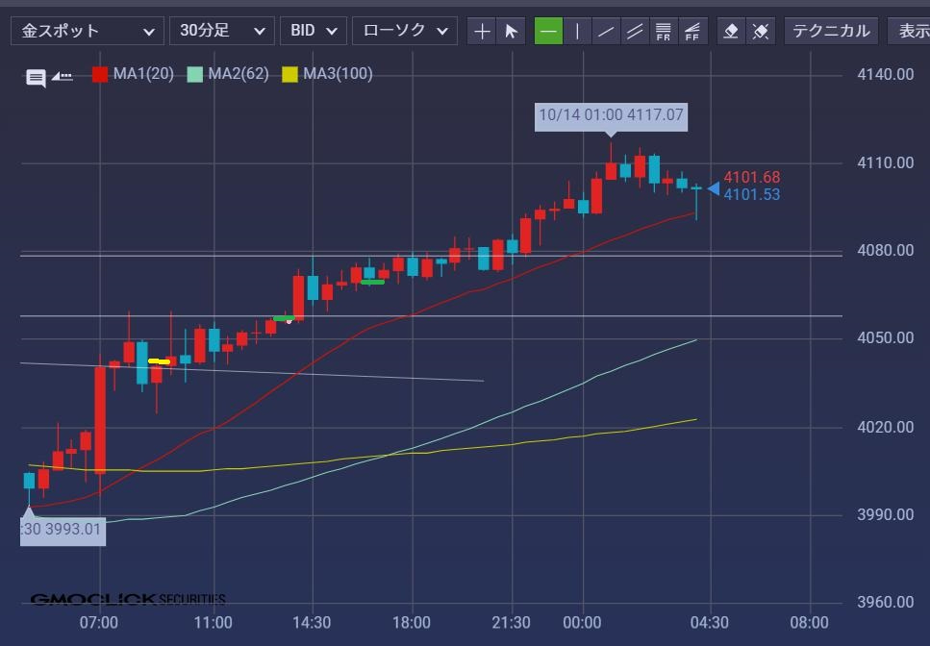The height and width of the screenshot is (646, 930).
Task: Select the Fibonacci retracement (FR) tool
Action: click(x=664, y=31)
